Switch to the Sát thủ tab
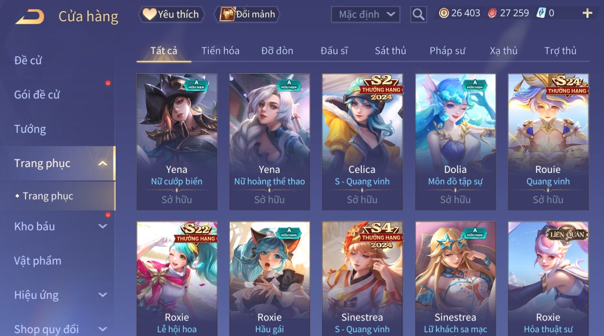Image resolution: width=604 pixels, height=336 pixels. (390, 51)
